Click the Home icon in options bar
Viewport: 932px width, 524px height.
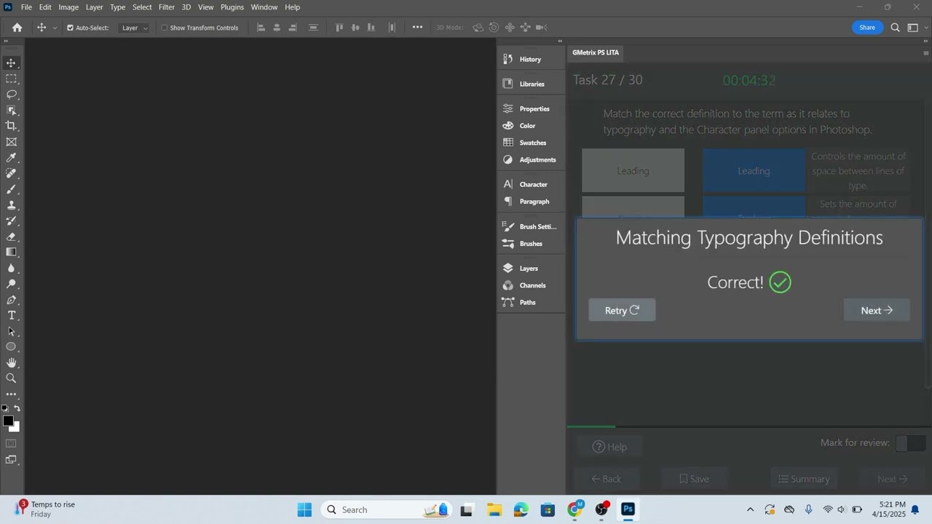point(17,28)
